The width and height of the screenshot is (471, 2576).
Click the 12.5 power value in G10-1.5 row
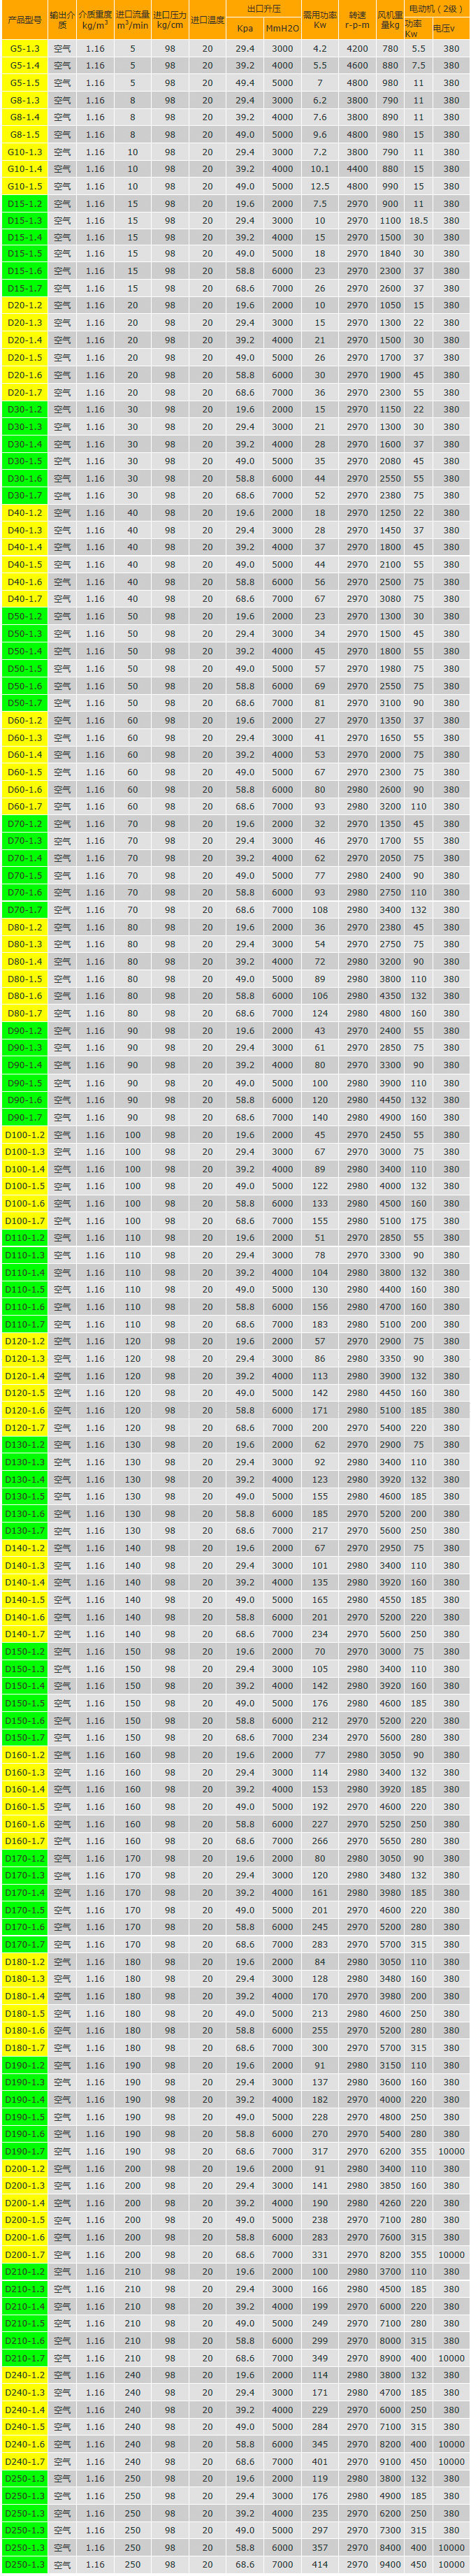pyautogui.click(x=320, y=186)
